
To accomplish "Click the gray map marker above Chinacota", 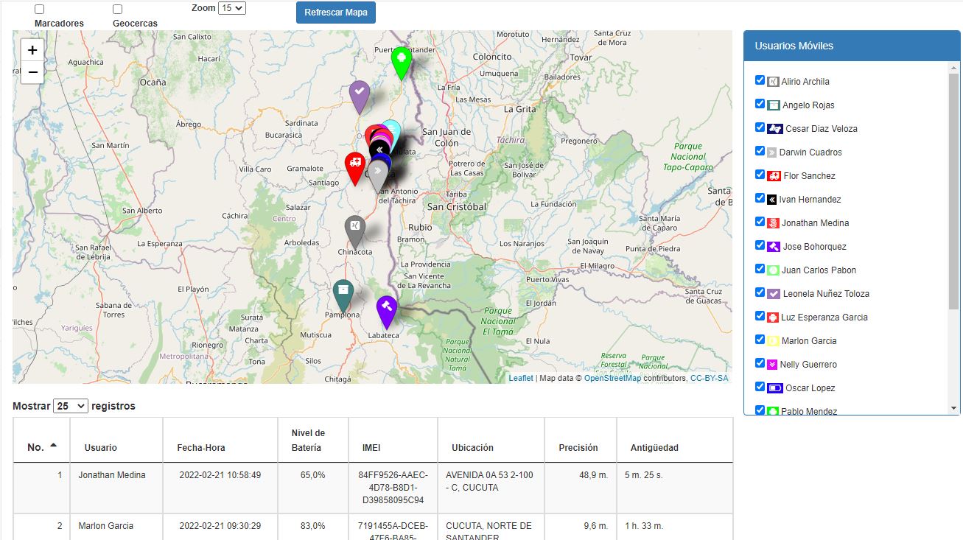I will [x=355, y=228].
